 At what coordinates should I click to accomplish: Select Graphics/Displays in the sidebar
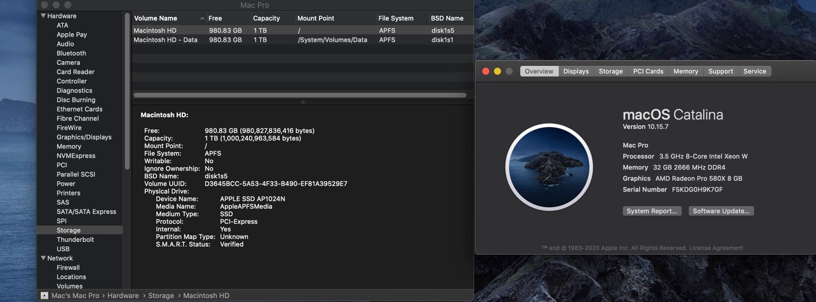click(84, 137)
